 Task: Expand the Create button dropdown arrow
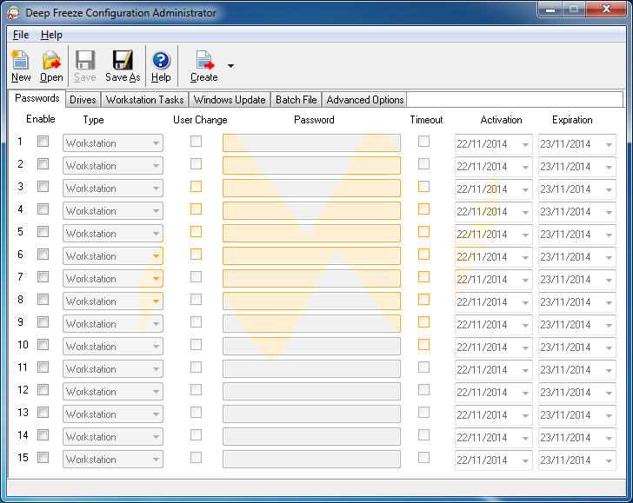tap(230, 66)
